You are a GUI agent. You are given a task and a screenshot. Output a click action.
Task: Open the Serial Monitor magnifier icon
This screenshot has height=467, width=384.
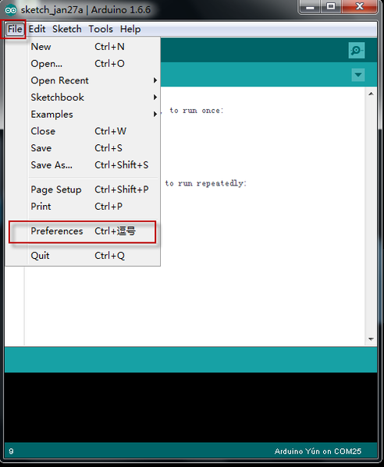pos(356,51)
